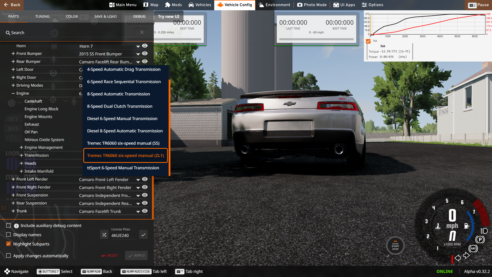
Task: Expand the Front Suspension tree item
Action: pyautogui.click(x=13, y=195)
